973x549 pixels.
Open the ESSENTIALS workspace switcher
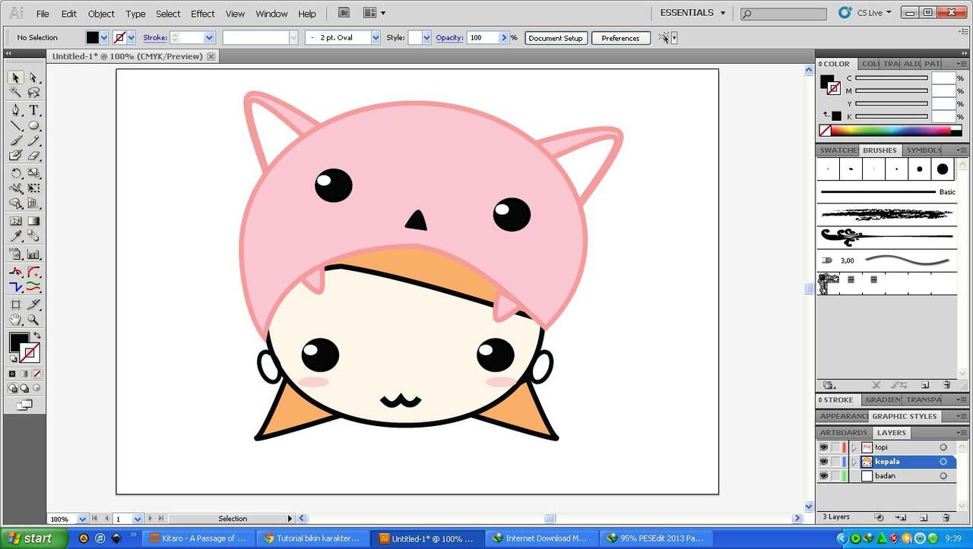(x=693, y=13)
